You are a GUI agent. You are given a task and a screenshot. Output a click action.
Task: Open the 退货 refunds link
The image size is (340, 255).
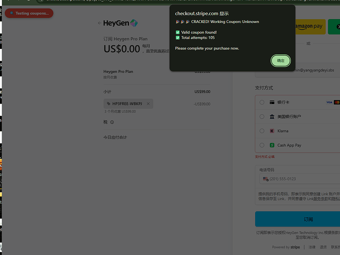(323, 247)
